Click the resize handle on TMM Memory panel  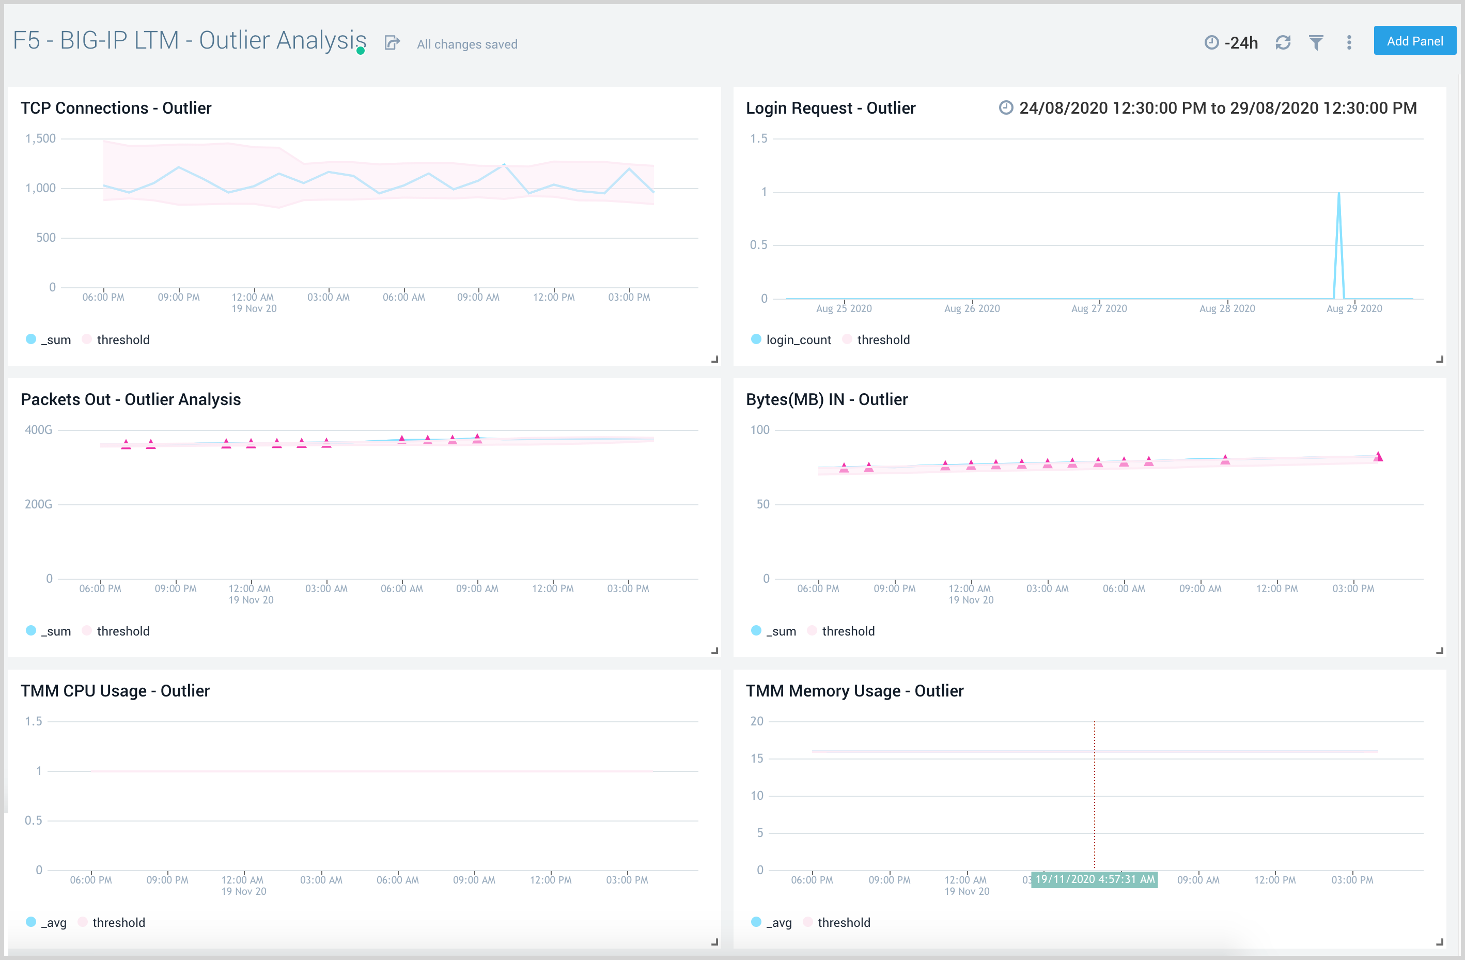click(1440, 941)
